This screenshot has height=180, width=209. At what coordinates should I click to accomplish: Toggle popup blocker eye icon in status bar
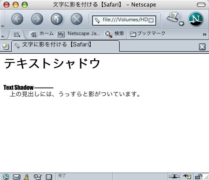[x=187, y=177]
